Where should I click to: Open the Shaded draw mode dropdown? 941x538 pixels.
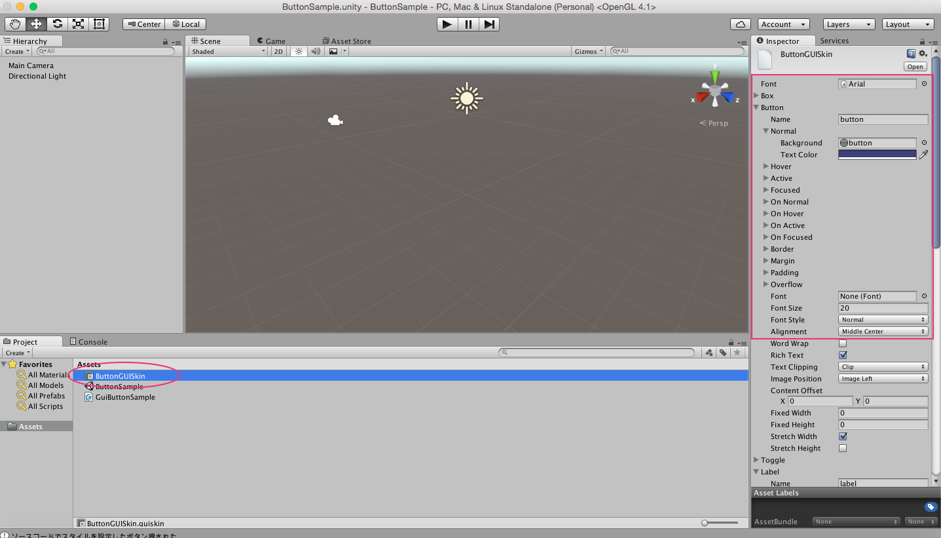point(227,51)
